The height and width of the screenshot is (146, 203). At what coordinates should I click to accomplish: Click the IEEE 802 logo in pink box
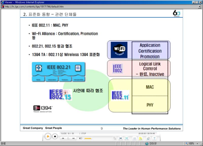click(x=117, y=68)
